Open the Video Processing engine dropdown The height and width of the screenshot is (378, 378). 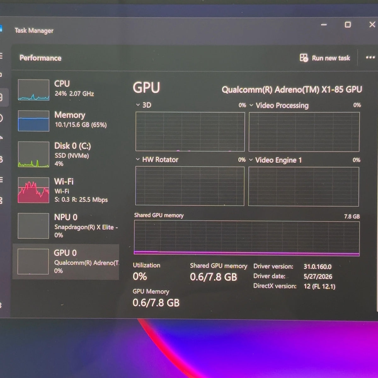coord(251,105)
